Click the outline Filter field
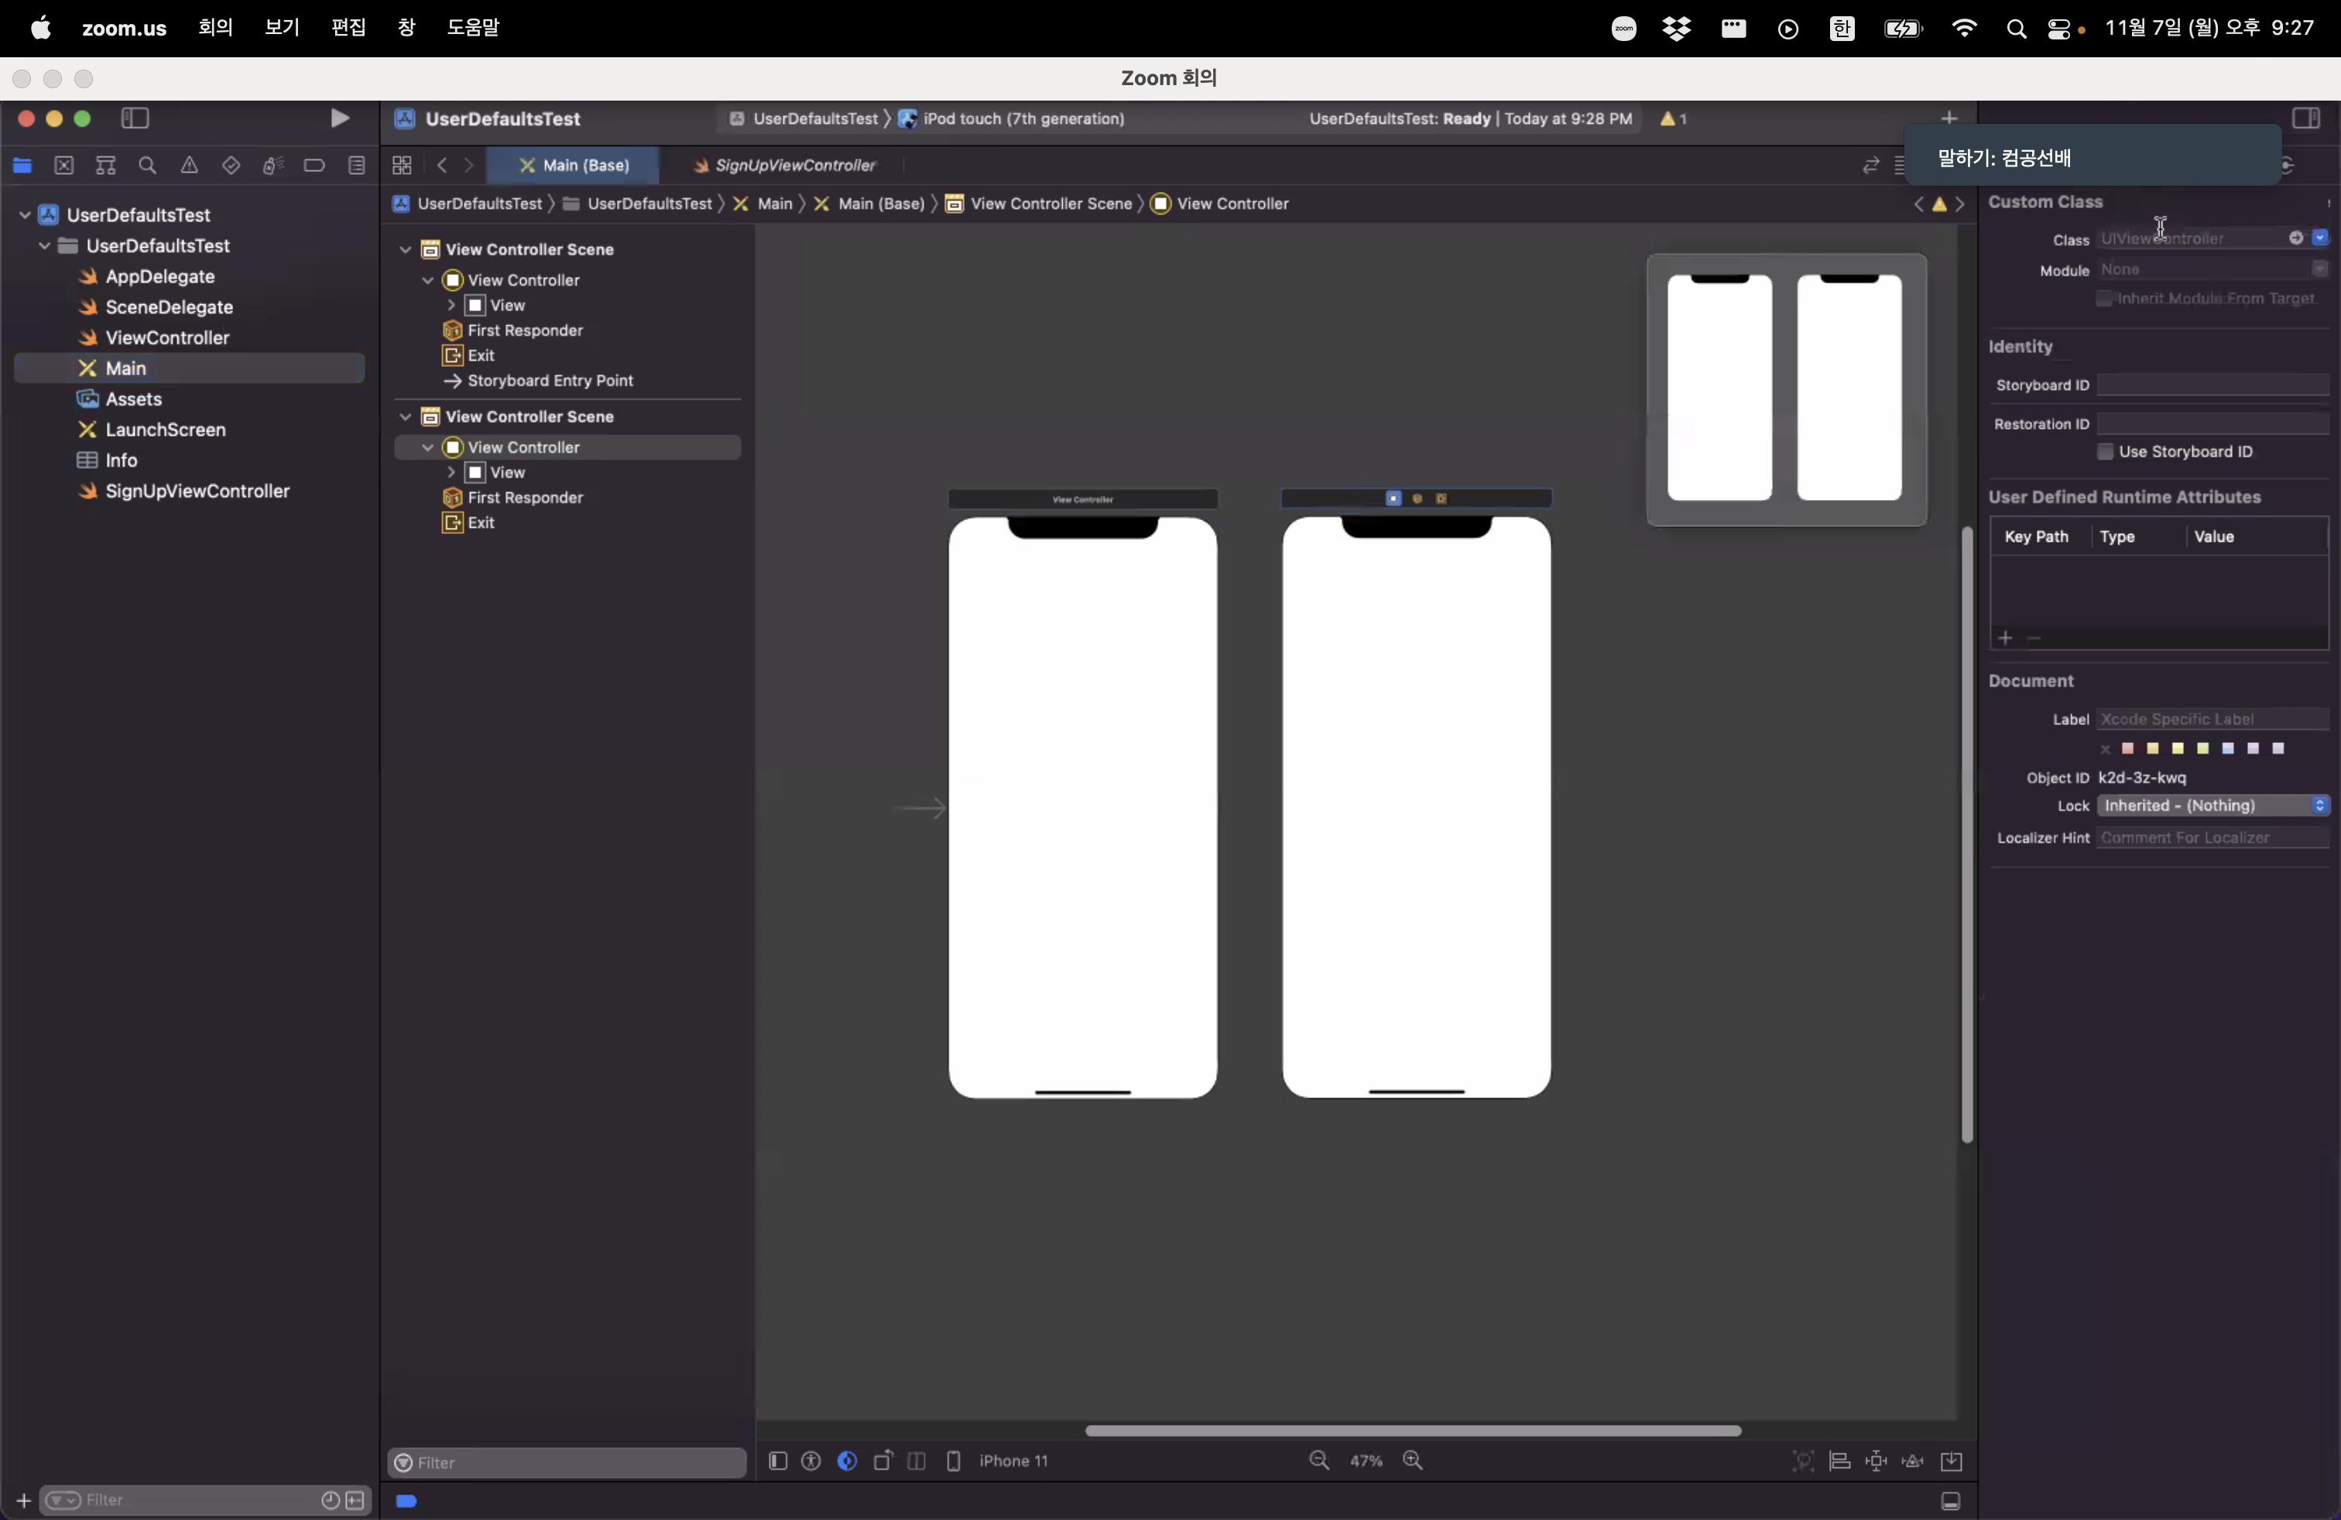Image resolution: width=2341 pixels, height=1520 pixels. tap(567, 1463)
